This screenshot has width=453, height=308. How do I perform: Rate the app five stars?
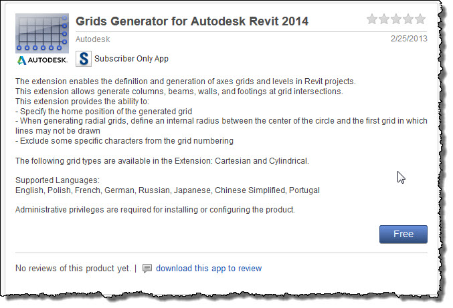(x=420, y=19)
